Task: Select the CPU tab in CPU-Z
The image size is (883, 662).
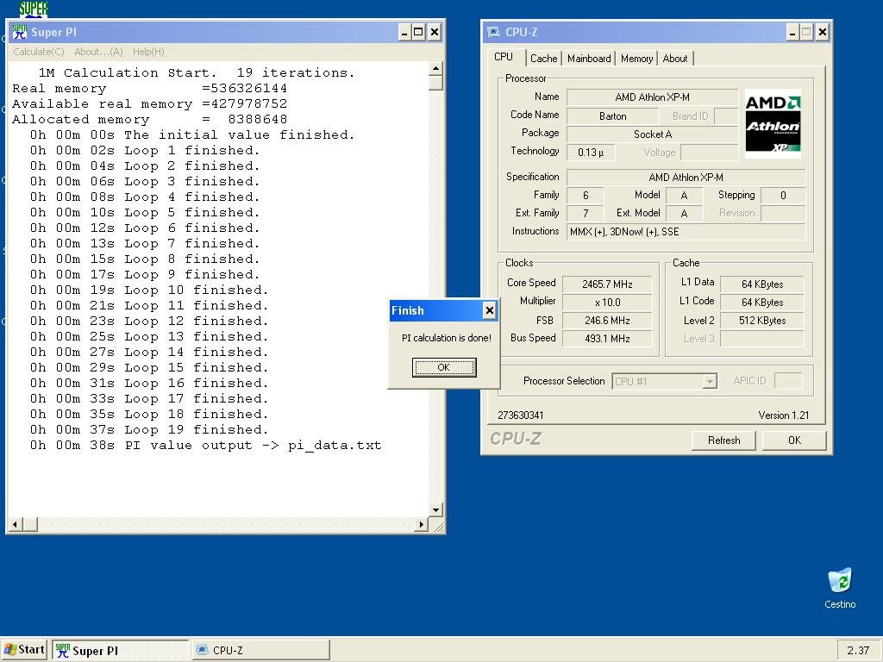Action: click(x=504, y=57)
